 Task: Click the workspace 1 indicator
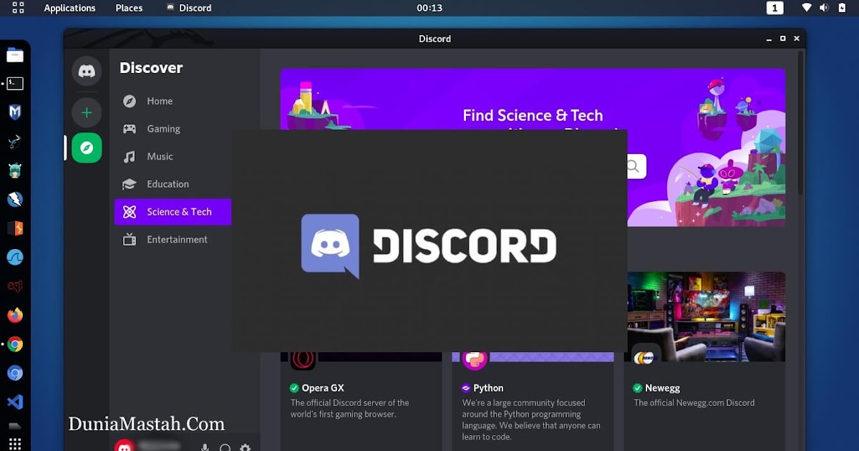pos(775,8)
